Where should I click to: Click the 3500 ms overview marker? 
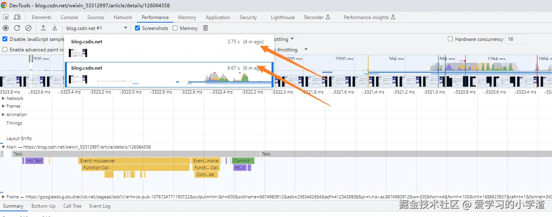pyautogui.click(x=344, y=59)
